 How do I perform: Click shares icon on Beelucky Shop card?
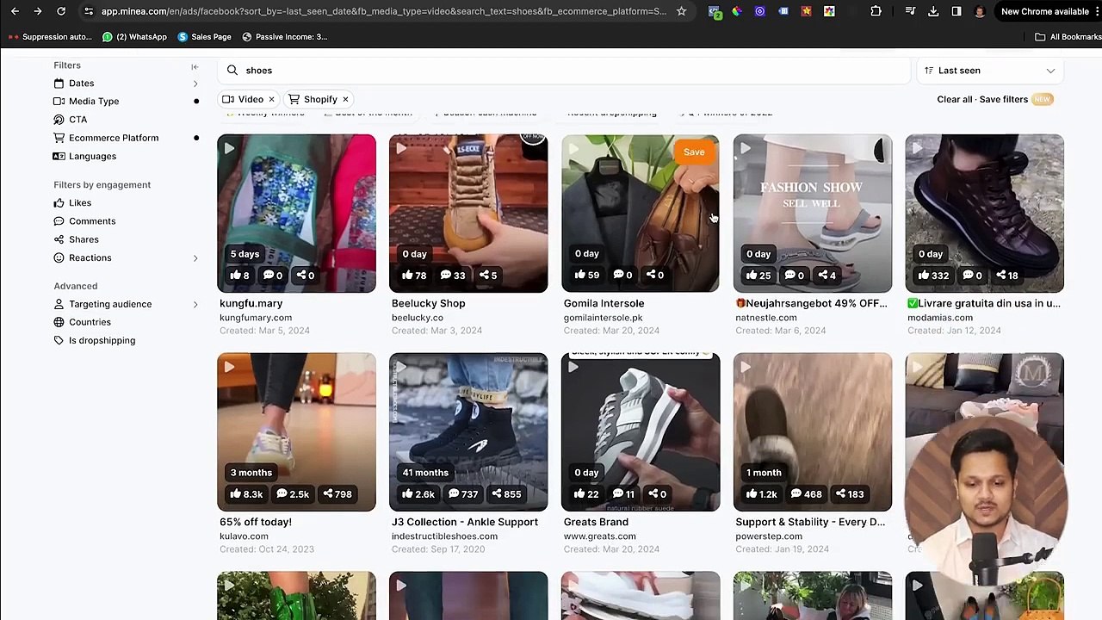(484, 276)
